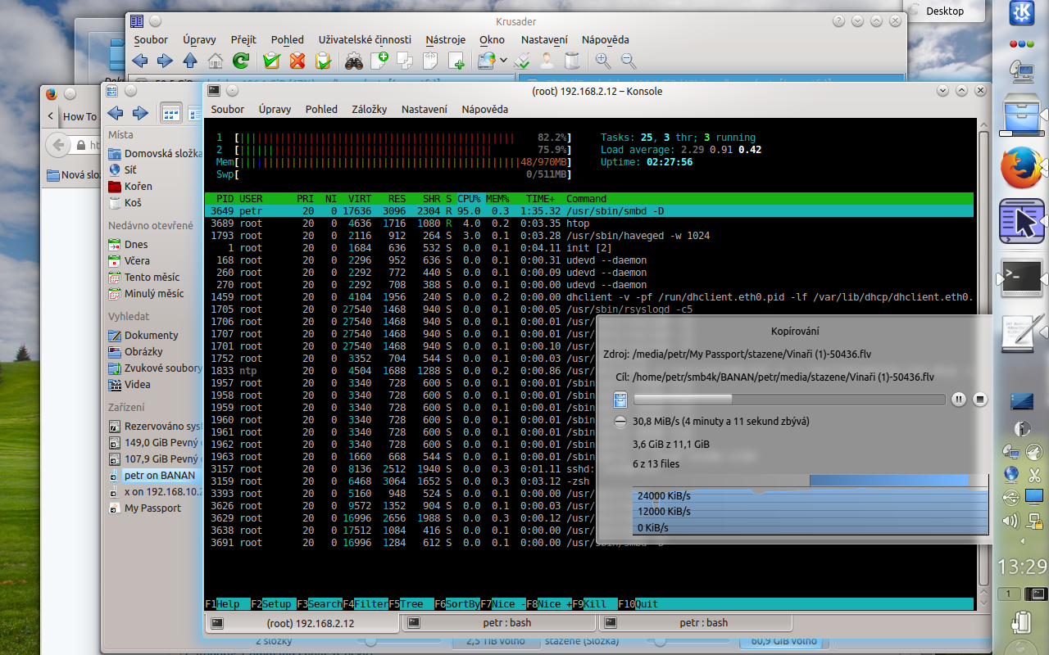Stop the copy operation
Viewport: 1049px width, 655px height.
click(979, 400)
